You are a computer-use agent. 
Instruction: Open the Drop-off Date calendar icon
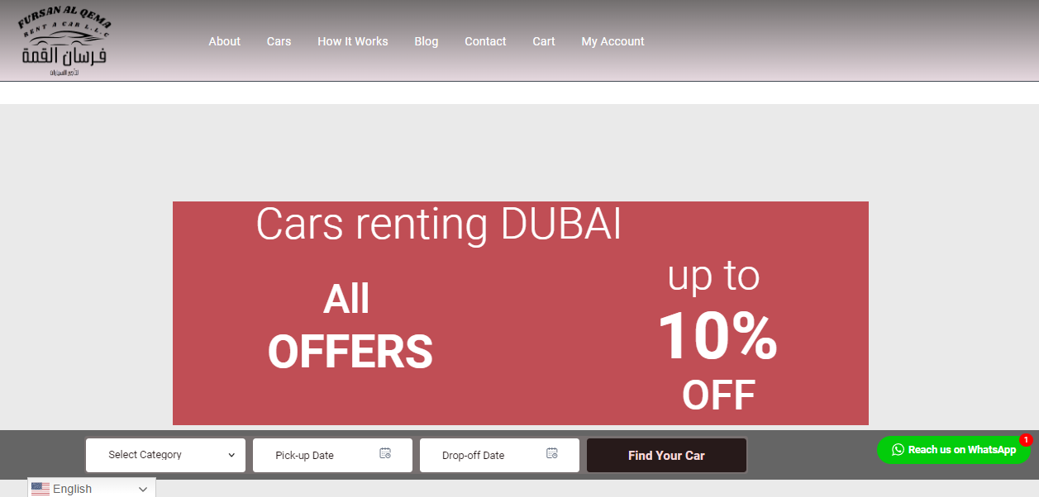coord(552,453)
